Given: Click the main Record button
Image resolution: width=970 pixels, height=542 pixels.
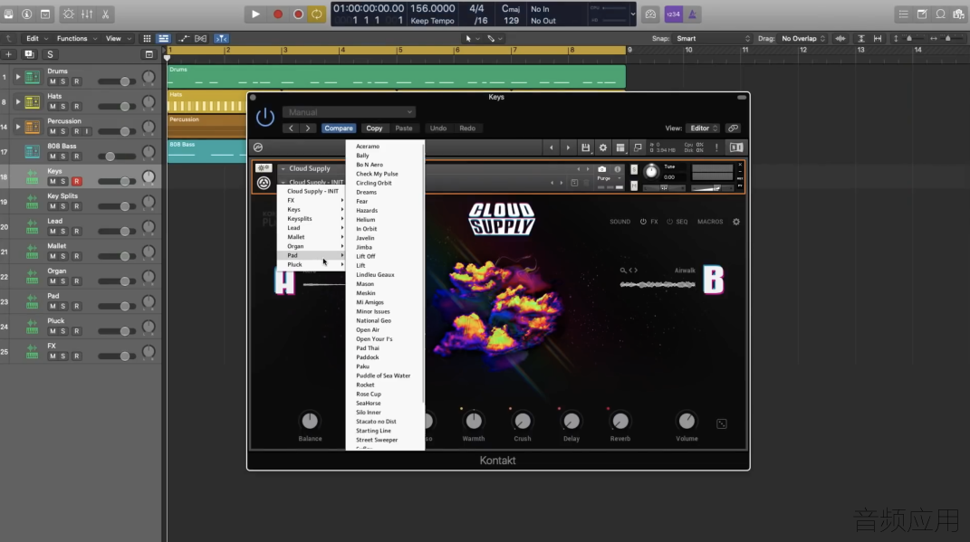Looking at the screenshot, I should click(278, 14).
